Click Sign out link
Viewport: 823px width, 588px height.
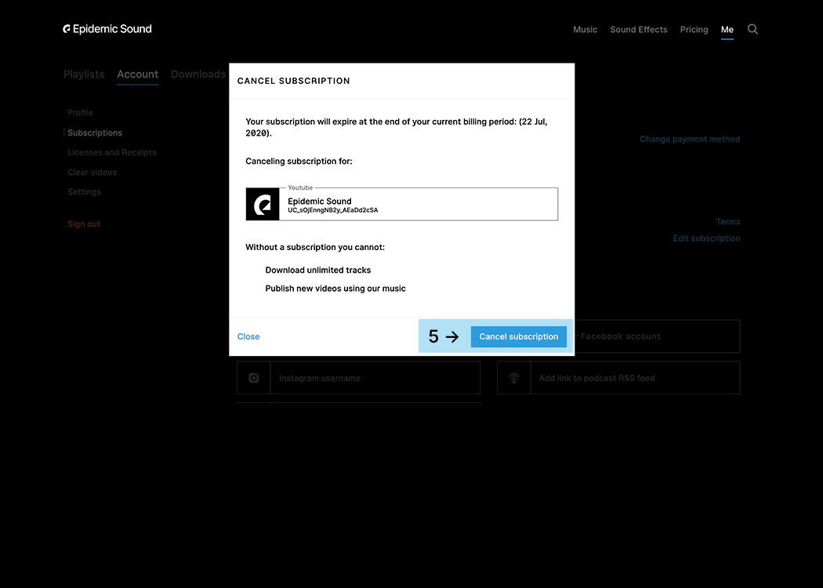pyautogui.click(x=84, y=224)
